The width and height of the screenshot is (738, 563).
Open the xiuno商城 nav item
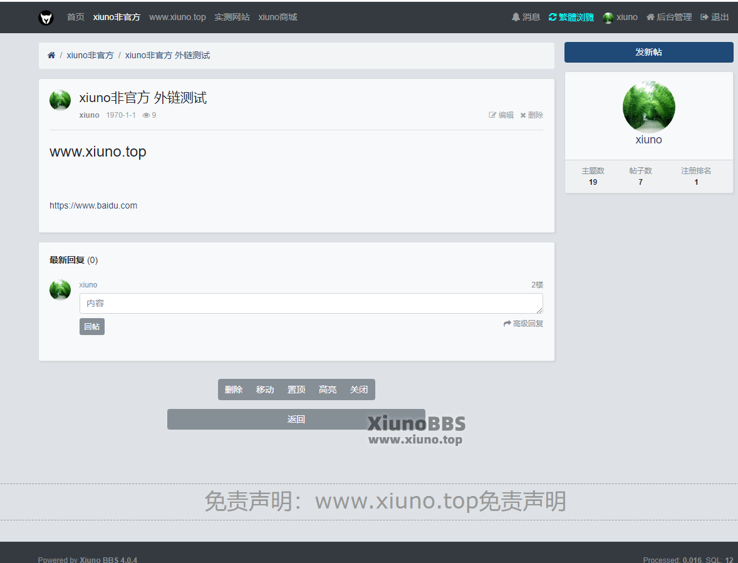(278, 18)
